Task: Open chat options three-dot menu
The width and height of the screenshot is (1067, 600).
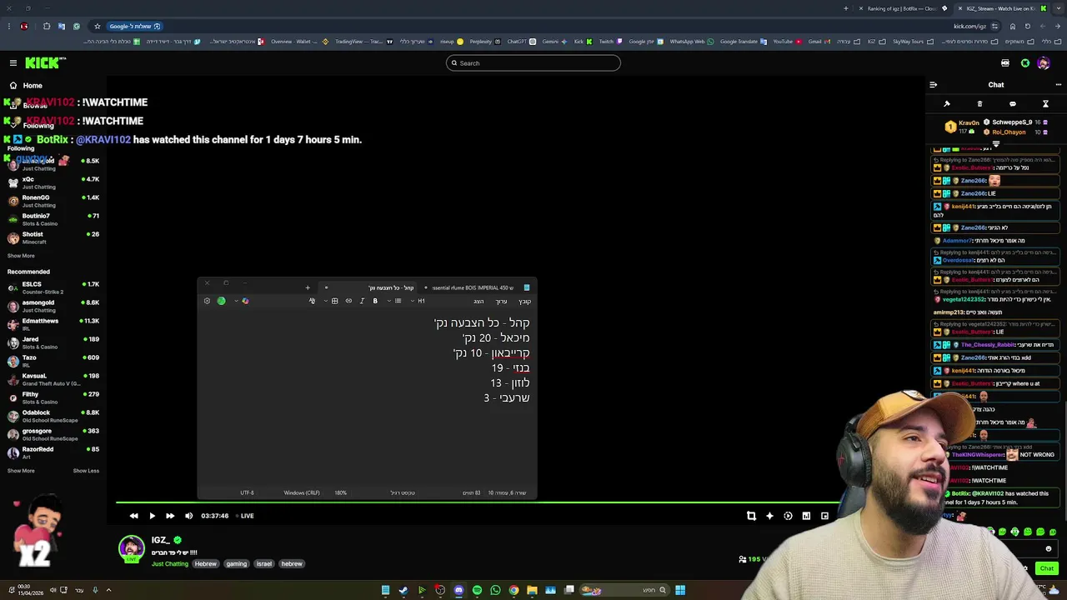Action: (1059, 85)
